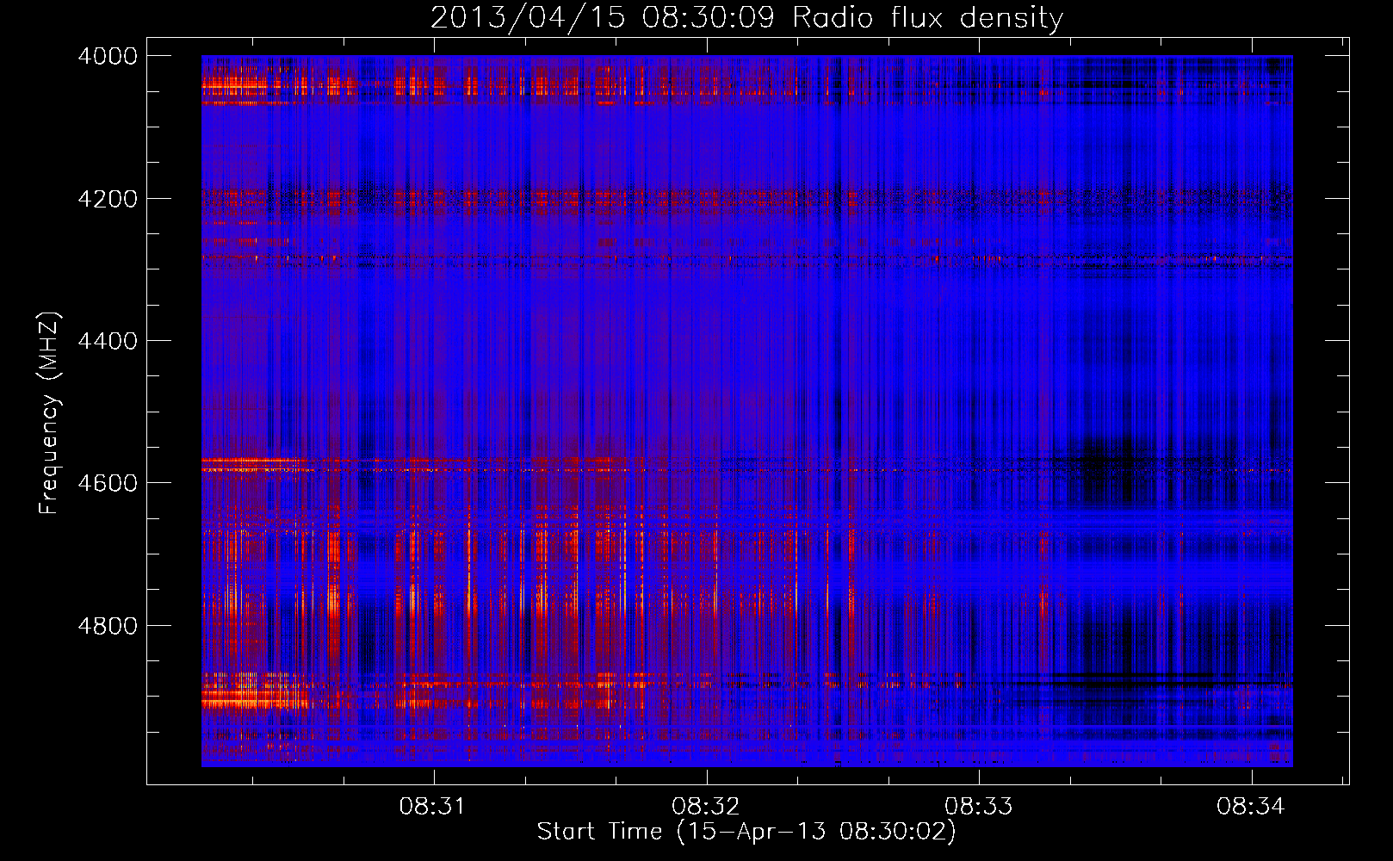Screen dimensions: 1393x861
Task: Click the 08:31 time axis label
Action: tap(433, 806)
